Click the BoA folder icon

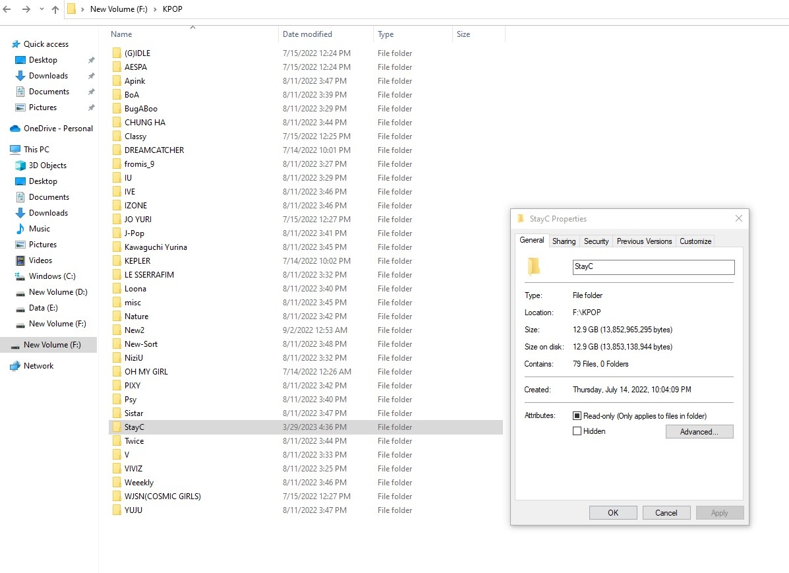point(117,95)
